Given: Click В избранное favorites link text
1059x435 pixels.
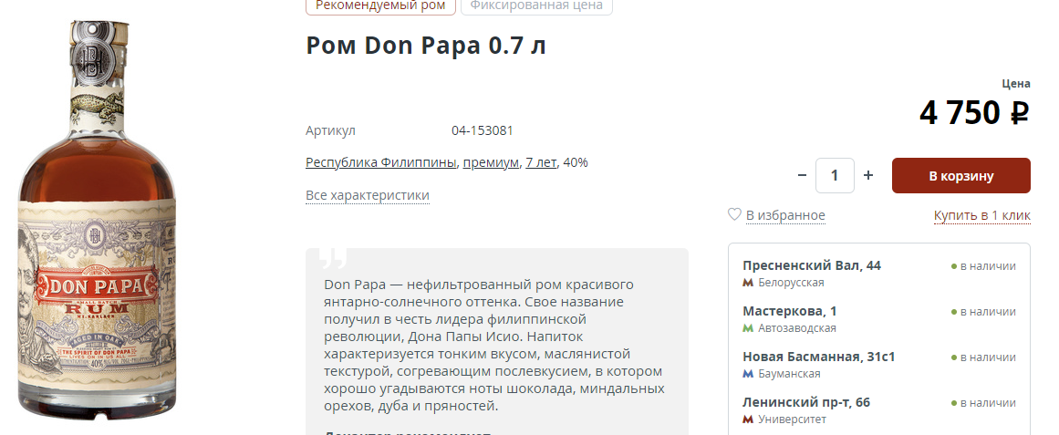Looking at the screenshot, I should coord(785,215).
